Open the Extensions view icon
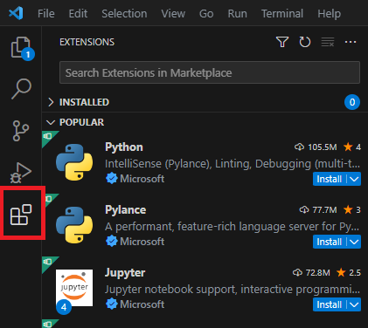368x328 pixels. [21, 215]
